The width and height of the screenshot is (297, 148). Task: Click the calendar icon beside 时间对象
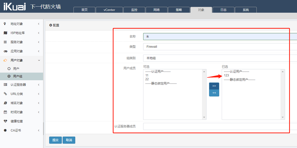pos(5,112)
